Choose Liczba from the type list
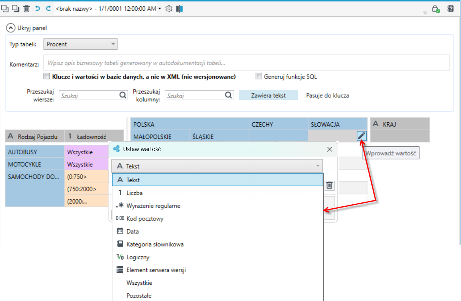Screen dimensions: 461x301 217,193
